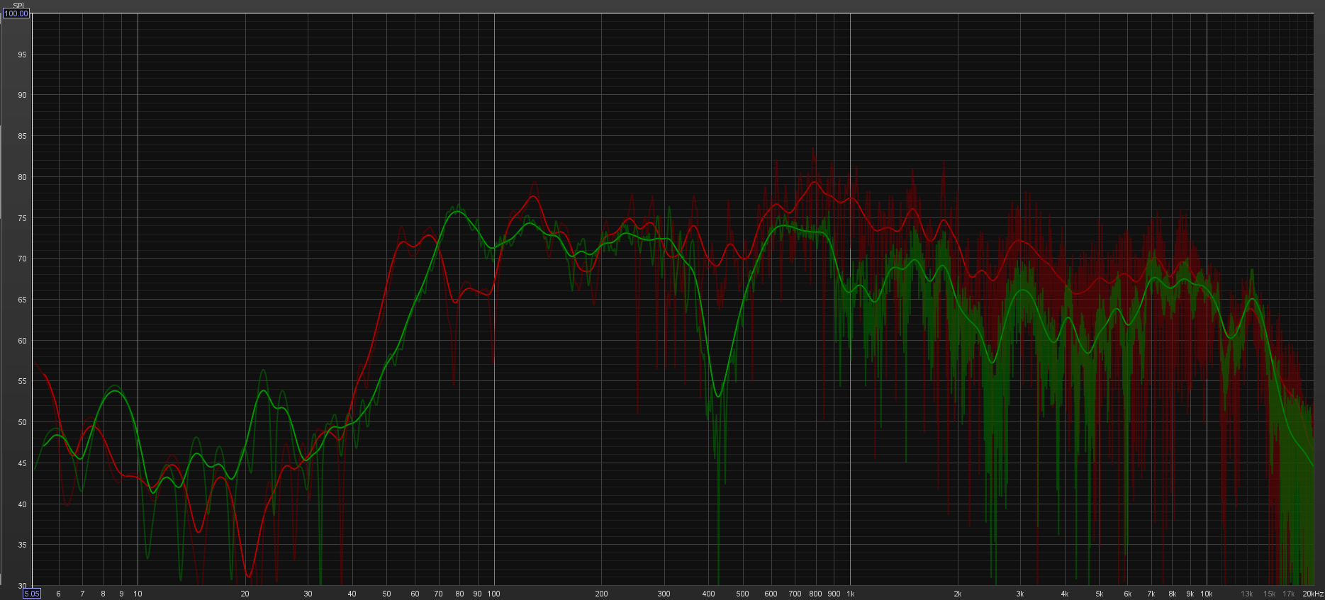Click the 10k frequency axis label
Screen dimensions: 1325x600
(x=1206, y=594)
